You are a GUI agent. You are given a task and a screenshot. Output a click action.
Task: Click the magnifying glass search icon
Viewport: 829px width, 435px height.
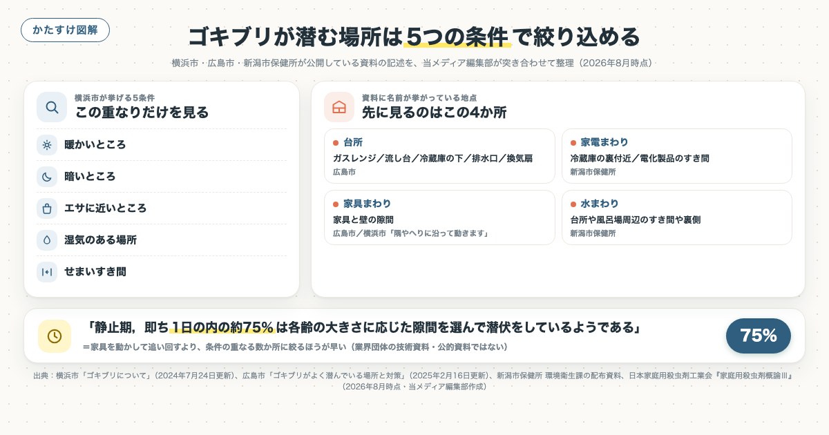coord(52,107)
